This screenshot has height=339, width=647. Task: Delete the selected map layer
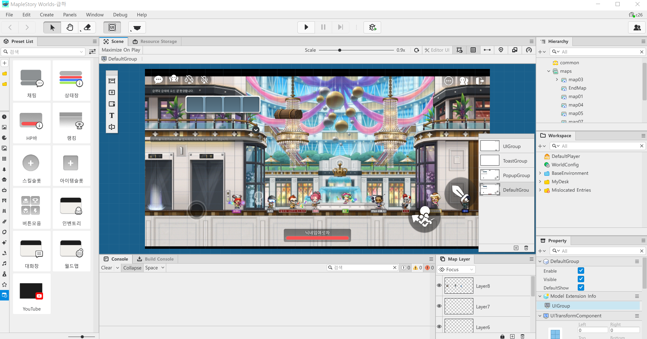pyautogui.click(x=523, y=336)
